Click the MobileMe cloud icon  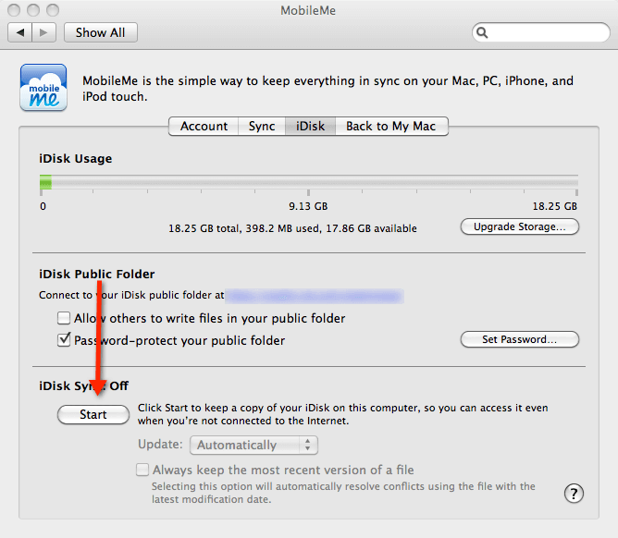(43, 88)
